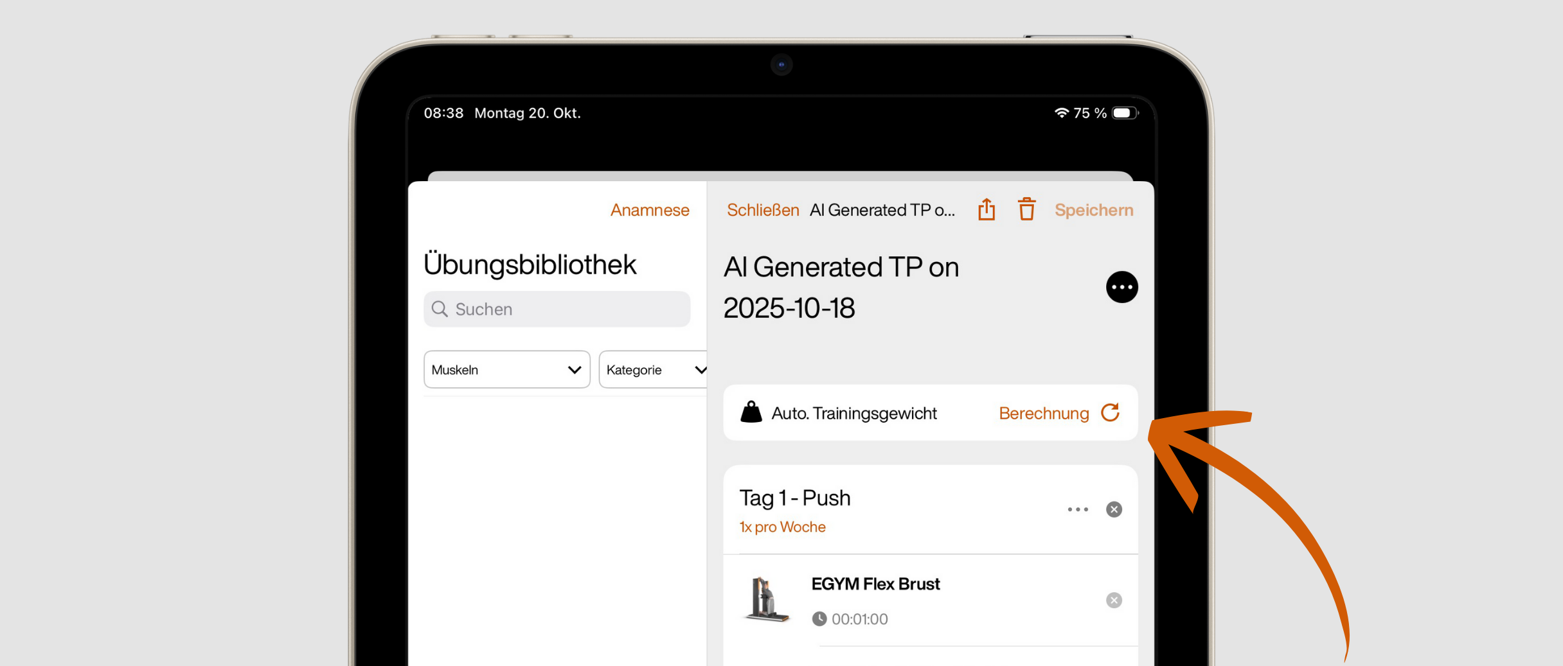
Task: Click the weight icon beside Auto. Trainingsgewicht
Action: (x=751, y=412)
